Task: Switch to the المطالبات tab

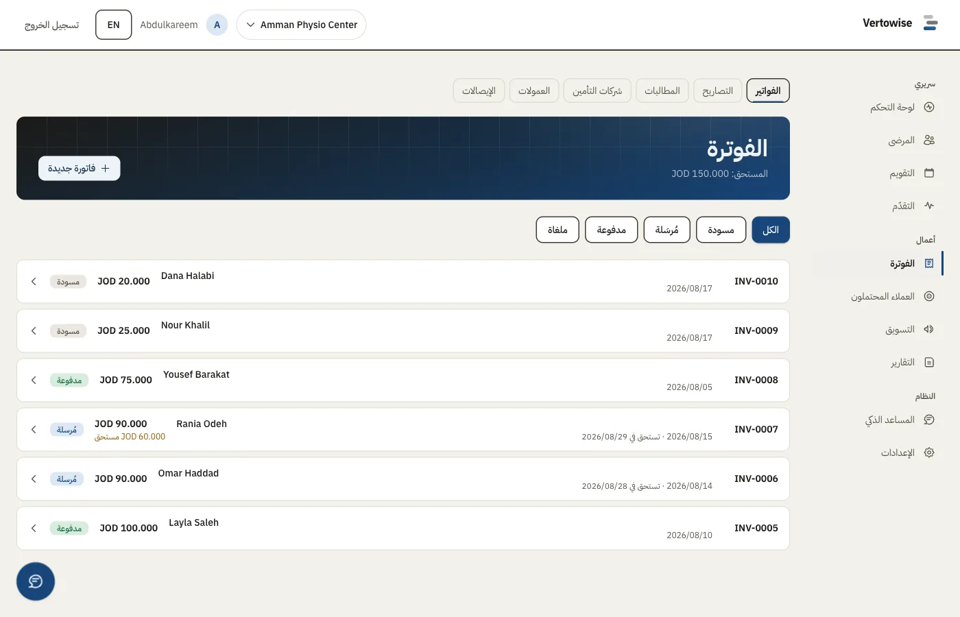Action: pyautogui.click(x=662, y=90)
